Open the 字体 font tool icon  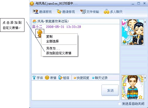click(x=34, y=78)
